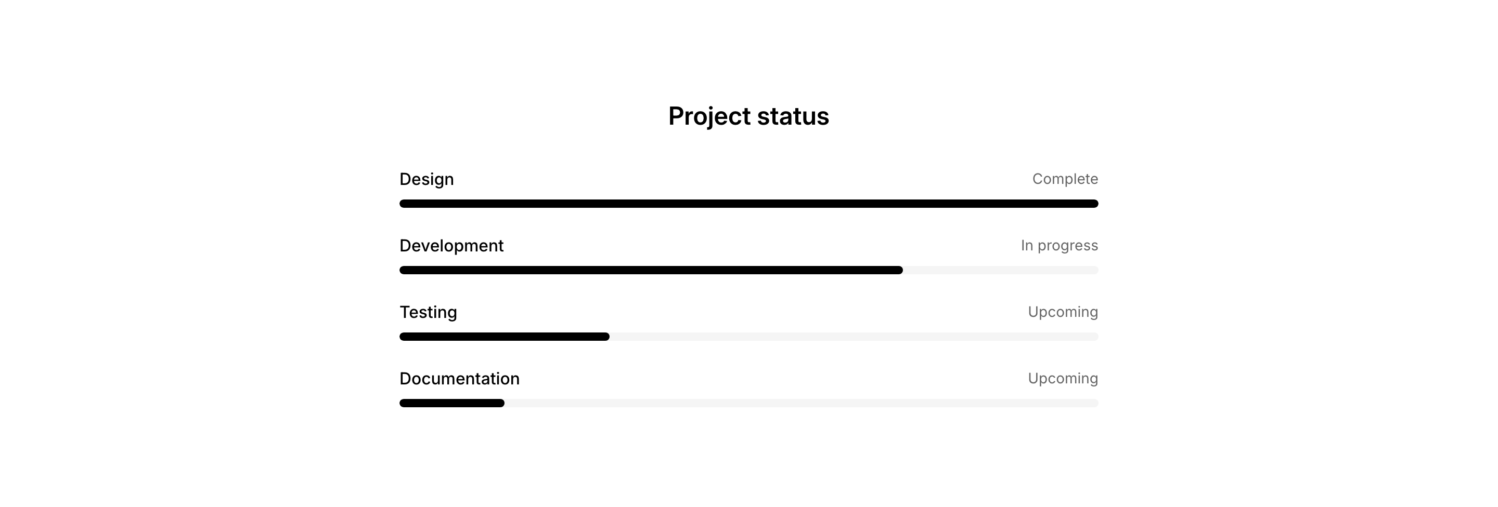Click the filled part of Development bar
Viewport: 1498px width, 507px height.
651,270
